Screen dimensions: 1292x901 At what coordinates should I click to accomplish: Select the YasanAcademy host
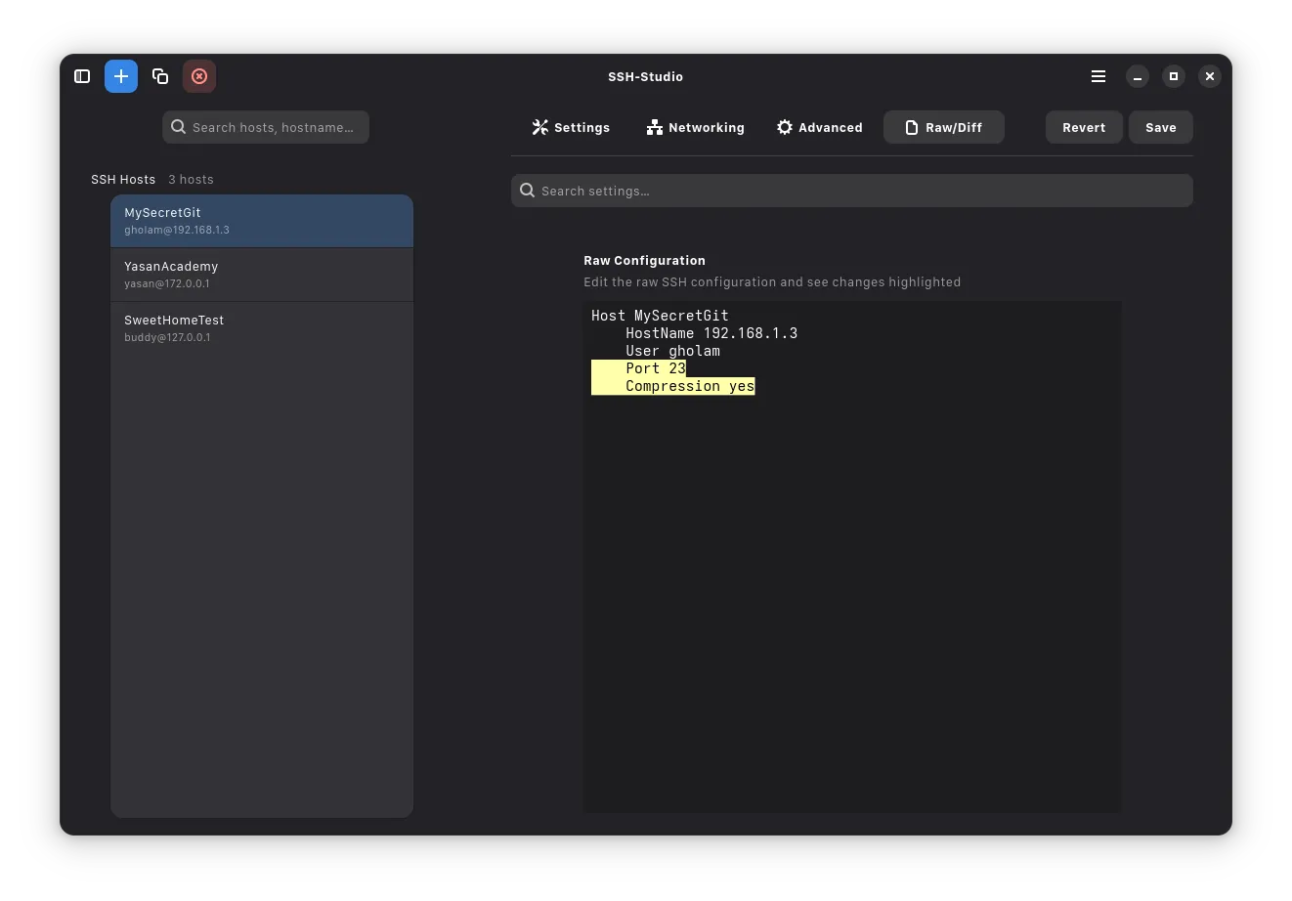[x=261, y=275]
